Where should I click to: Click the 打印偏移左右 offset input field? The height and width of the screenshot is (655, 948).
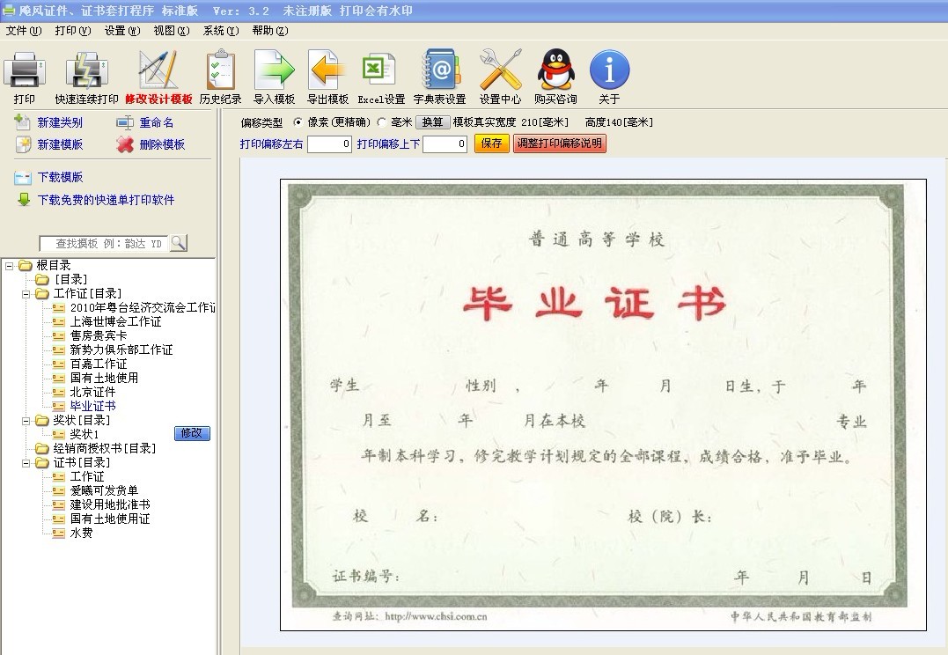329,144
